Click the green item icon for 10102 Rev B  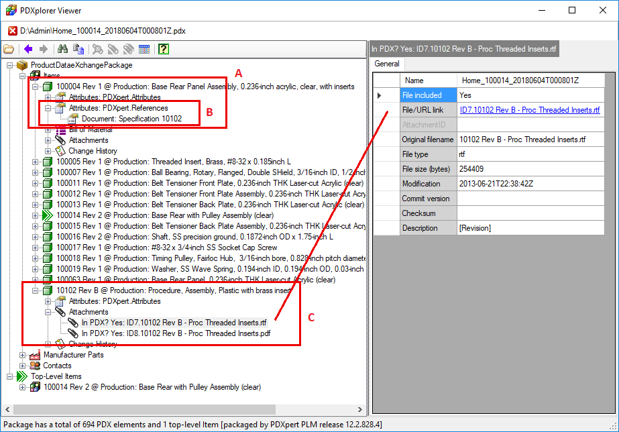coord(48,290)
